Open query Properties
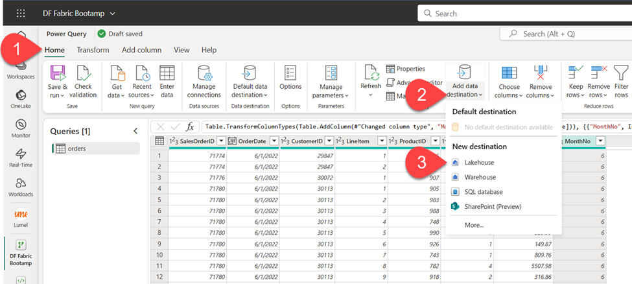 pos(406,69)
